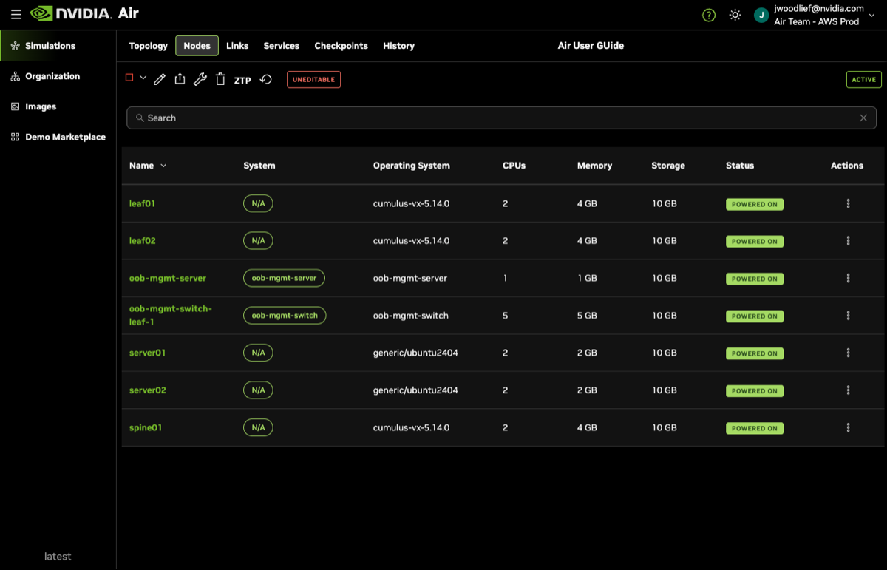Open Demo Marketplace in sidebar
The image size is (887, 570).
point(65,137)
